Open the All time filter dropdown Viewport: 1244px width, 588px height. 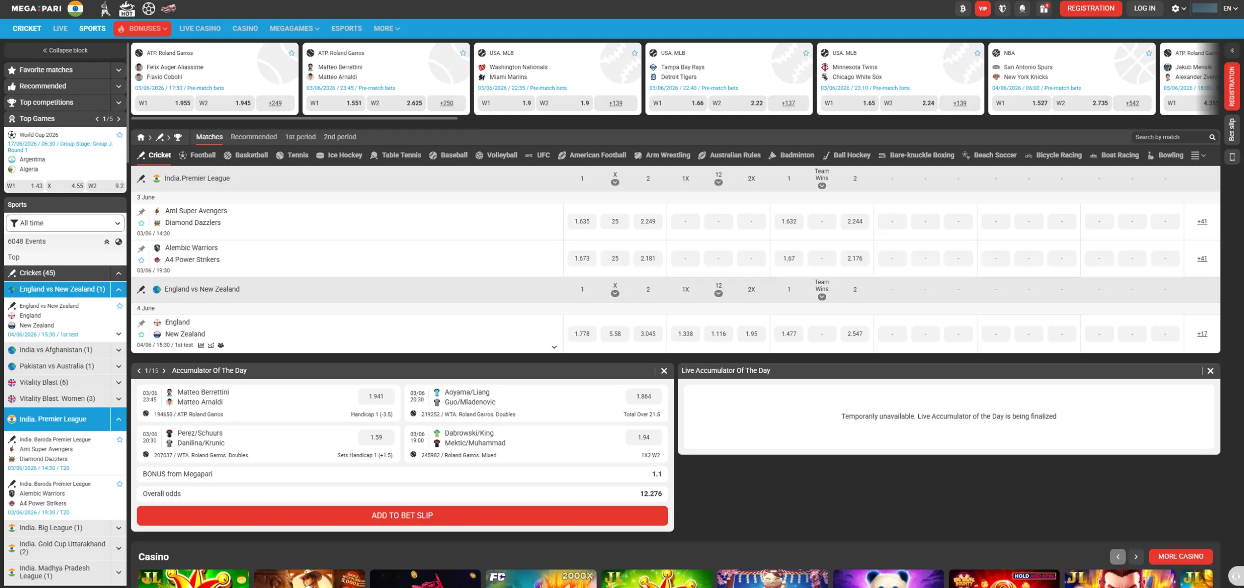pos(65,223)
